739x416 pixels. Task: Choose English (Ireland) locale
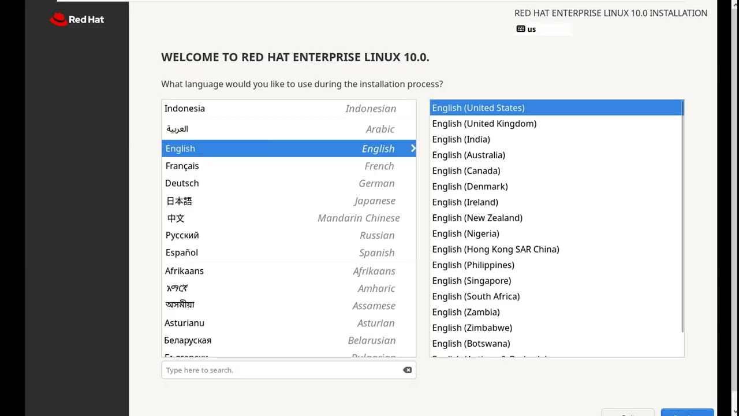[x=556, y=202]
